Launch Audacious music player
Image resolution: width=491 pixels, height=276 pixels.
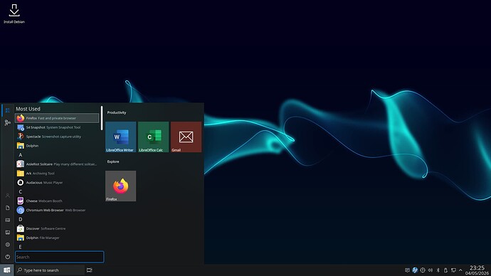tap(57, 182)
